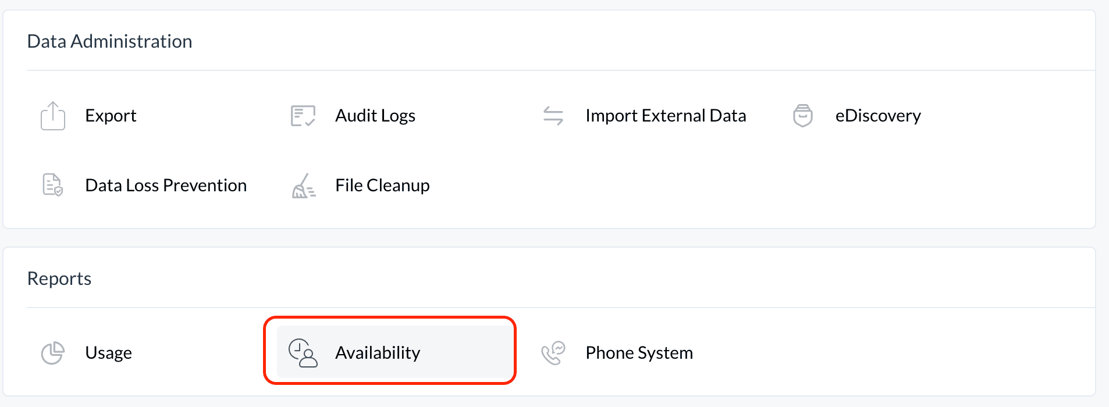The image size is (1109, 407).
Task: Click the Usage pie chart icon
Action: tap(53, 353)
